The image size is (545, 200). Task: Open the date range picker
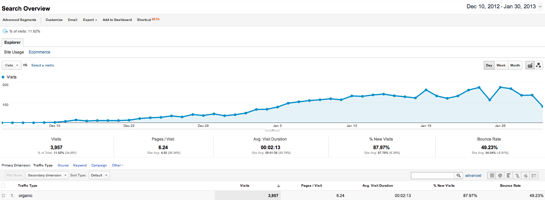(504, 7)
